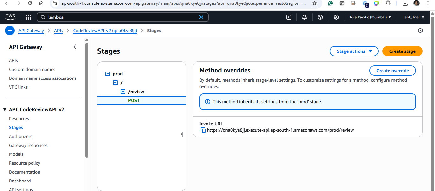Collapse the API Gateway sidebar chevron

pos(75,47)
